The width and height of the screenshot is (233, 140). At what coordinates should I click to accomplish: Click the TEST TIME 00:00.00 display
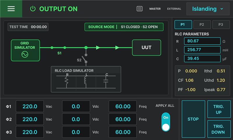click(28, 27)
